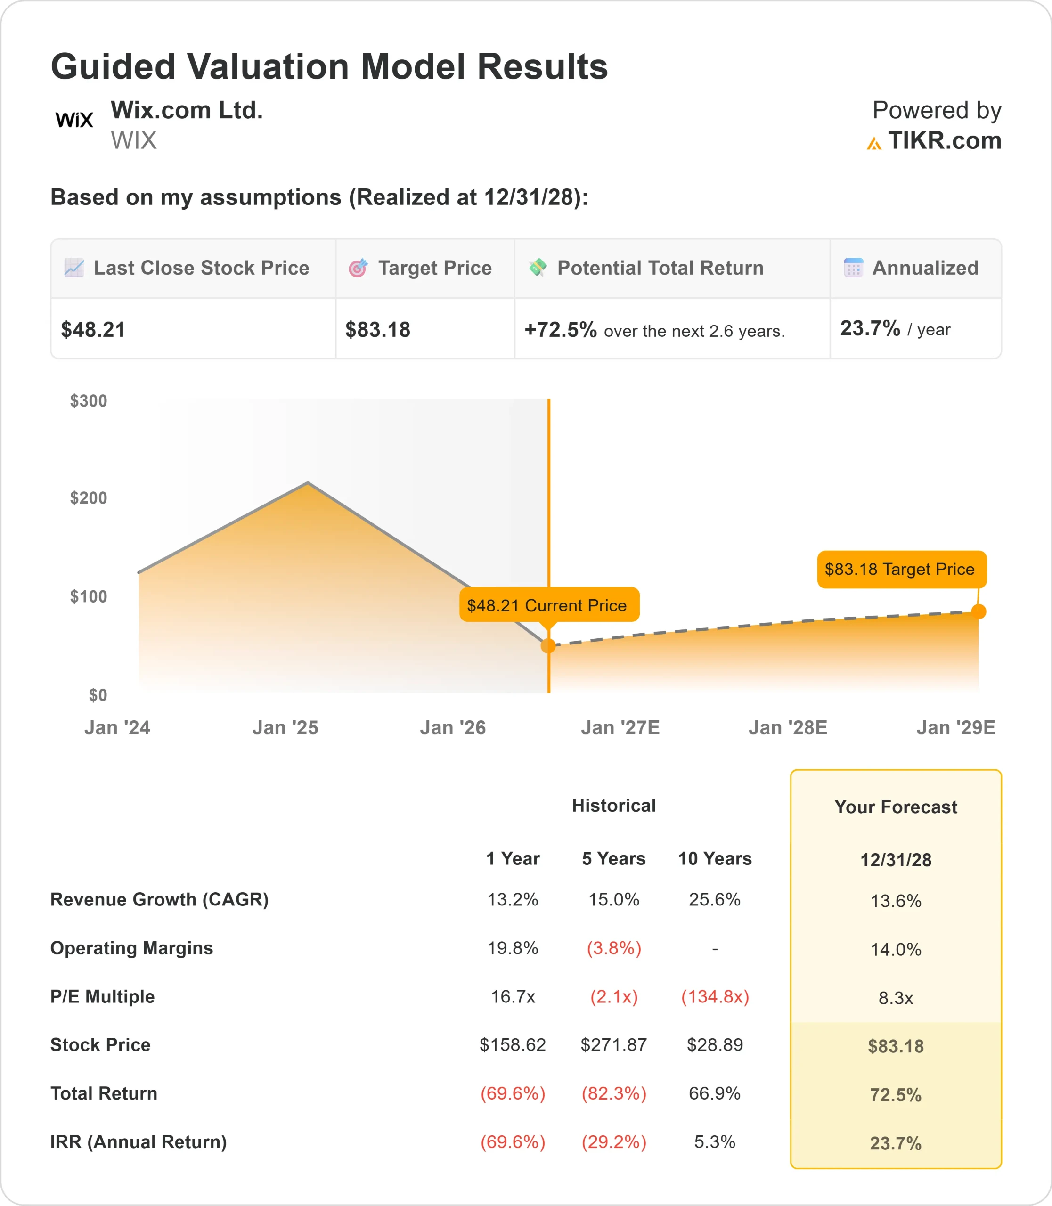Image resolution: width=1052 pixels, height=1206 pixels.
Task: Click "$83.18" under the Target Price header
Action: click(x=377, y=330)
